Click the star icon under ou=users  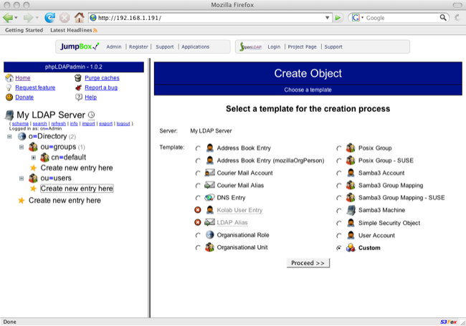[33, 188]
